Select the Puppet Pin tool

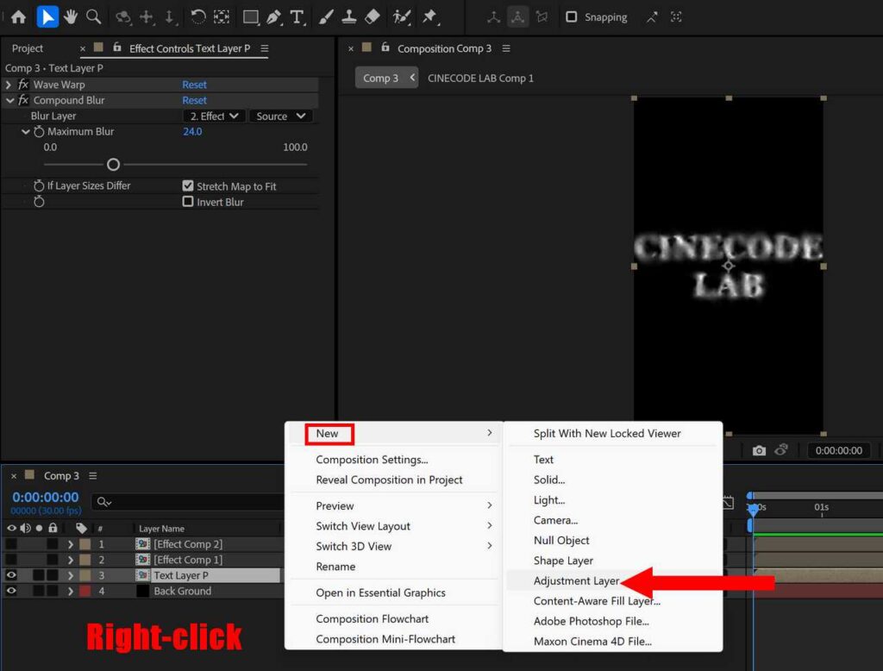(x=429, y=17)
